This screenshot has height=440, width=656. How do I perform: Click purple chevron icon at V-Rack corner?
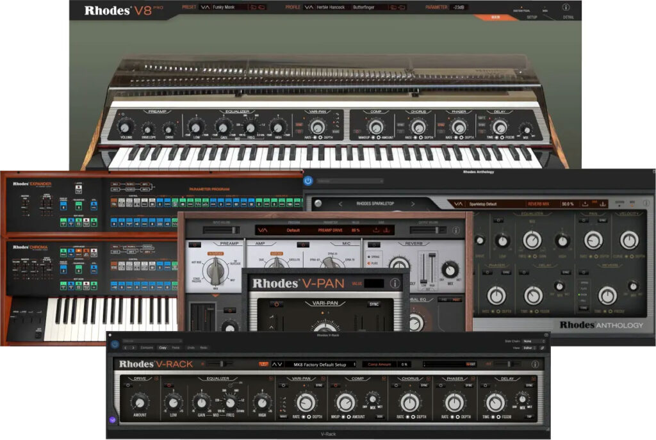113,420
